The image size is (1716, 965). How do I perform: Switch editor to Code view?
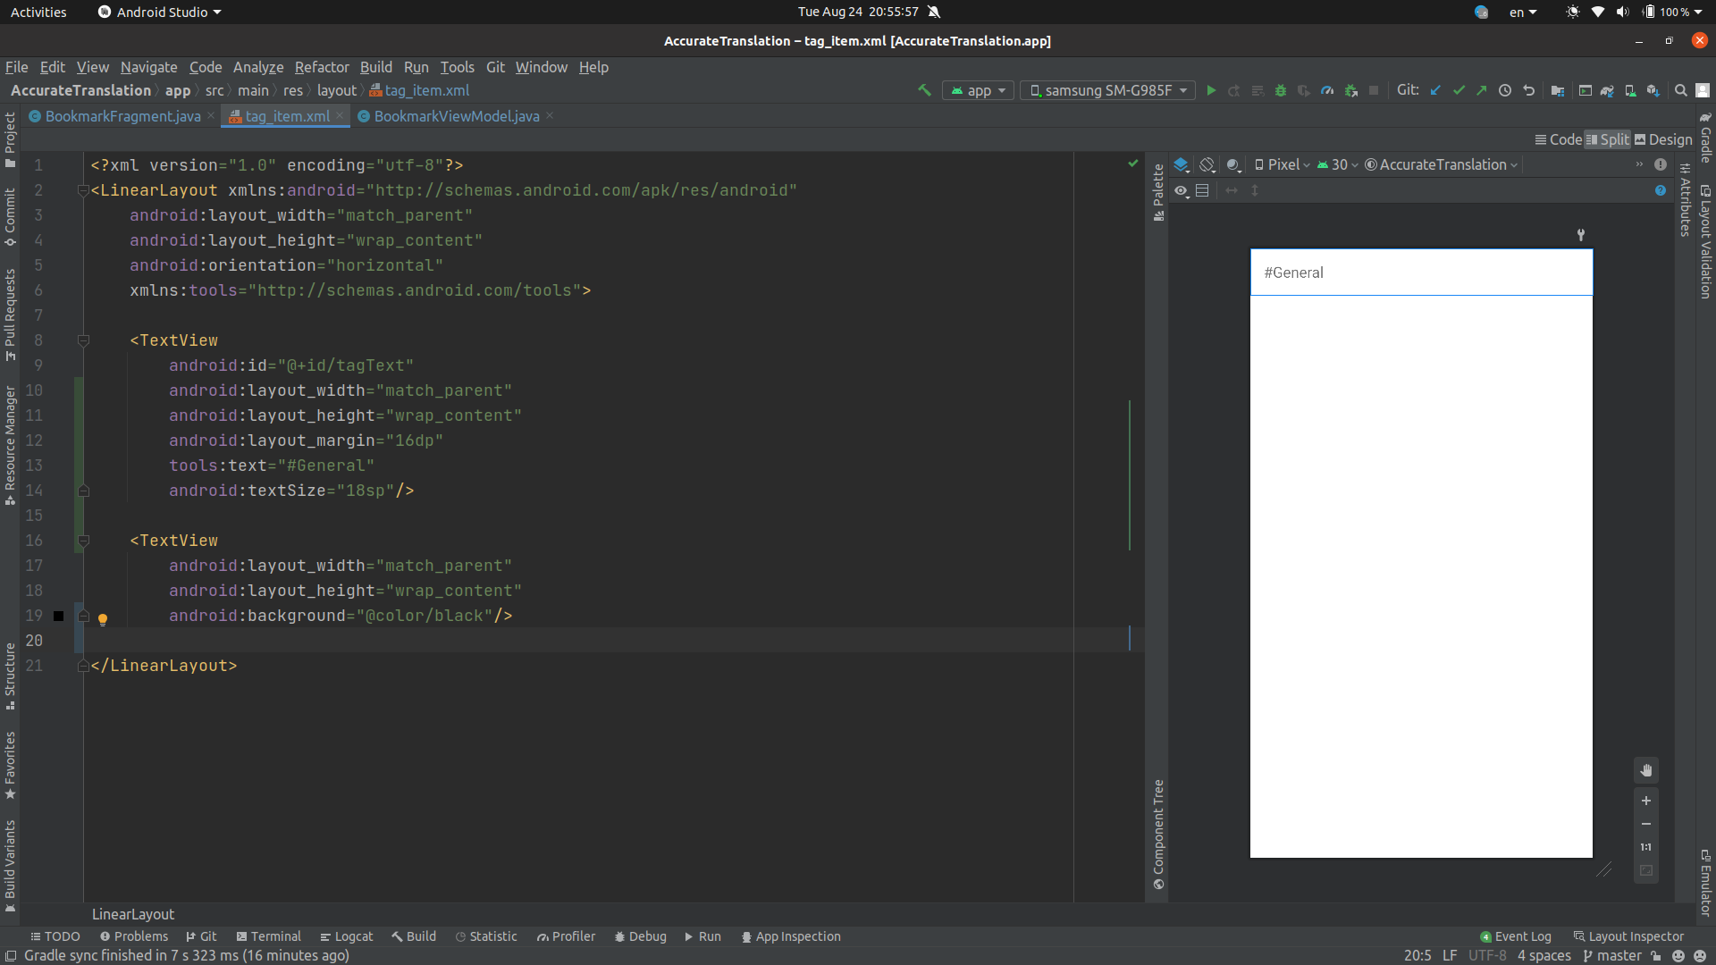[1558, 139]
